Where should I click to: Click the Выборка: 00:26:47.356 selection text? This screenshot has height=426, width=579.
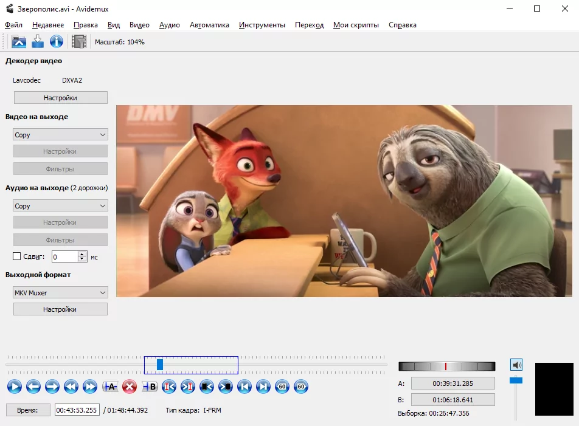click(x=434, y=413)
